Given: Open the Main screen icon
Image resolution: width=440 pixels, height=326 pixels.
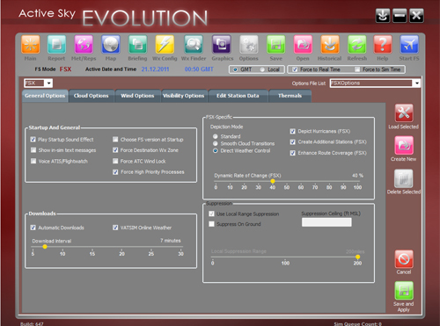Looking at the screenshot, I should [x=30, y=45].
